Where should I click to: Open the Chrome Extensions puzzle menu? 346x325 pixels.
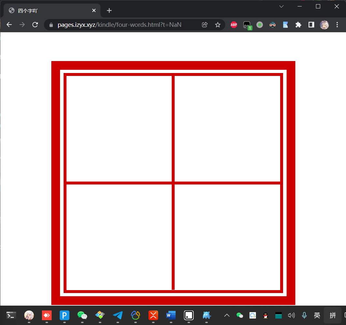coord(298,25)
